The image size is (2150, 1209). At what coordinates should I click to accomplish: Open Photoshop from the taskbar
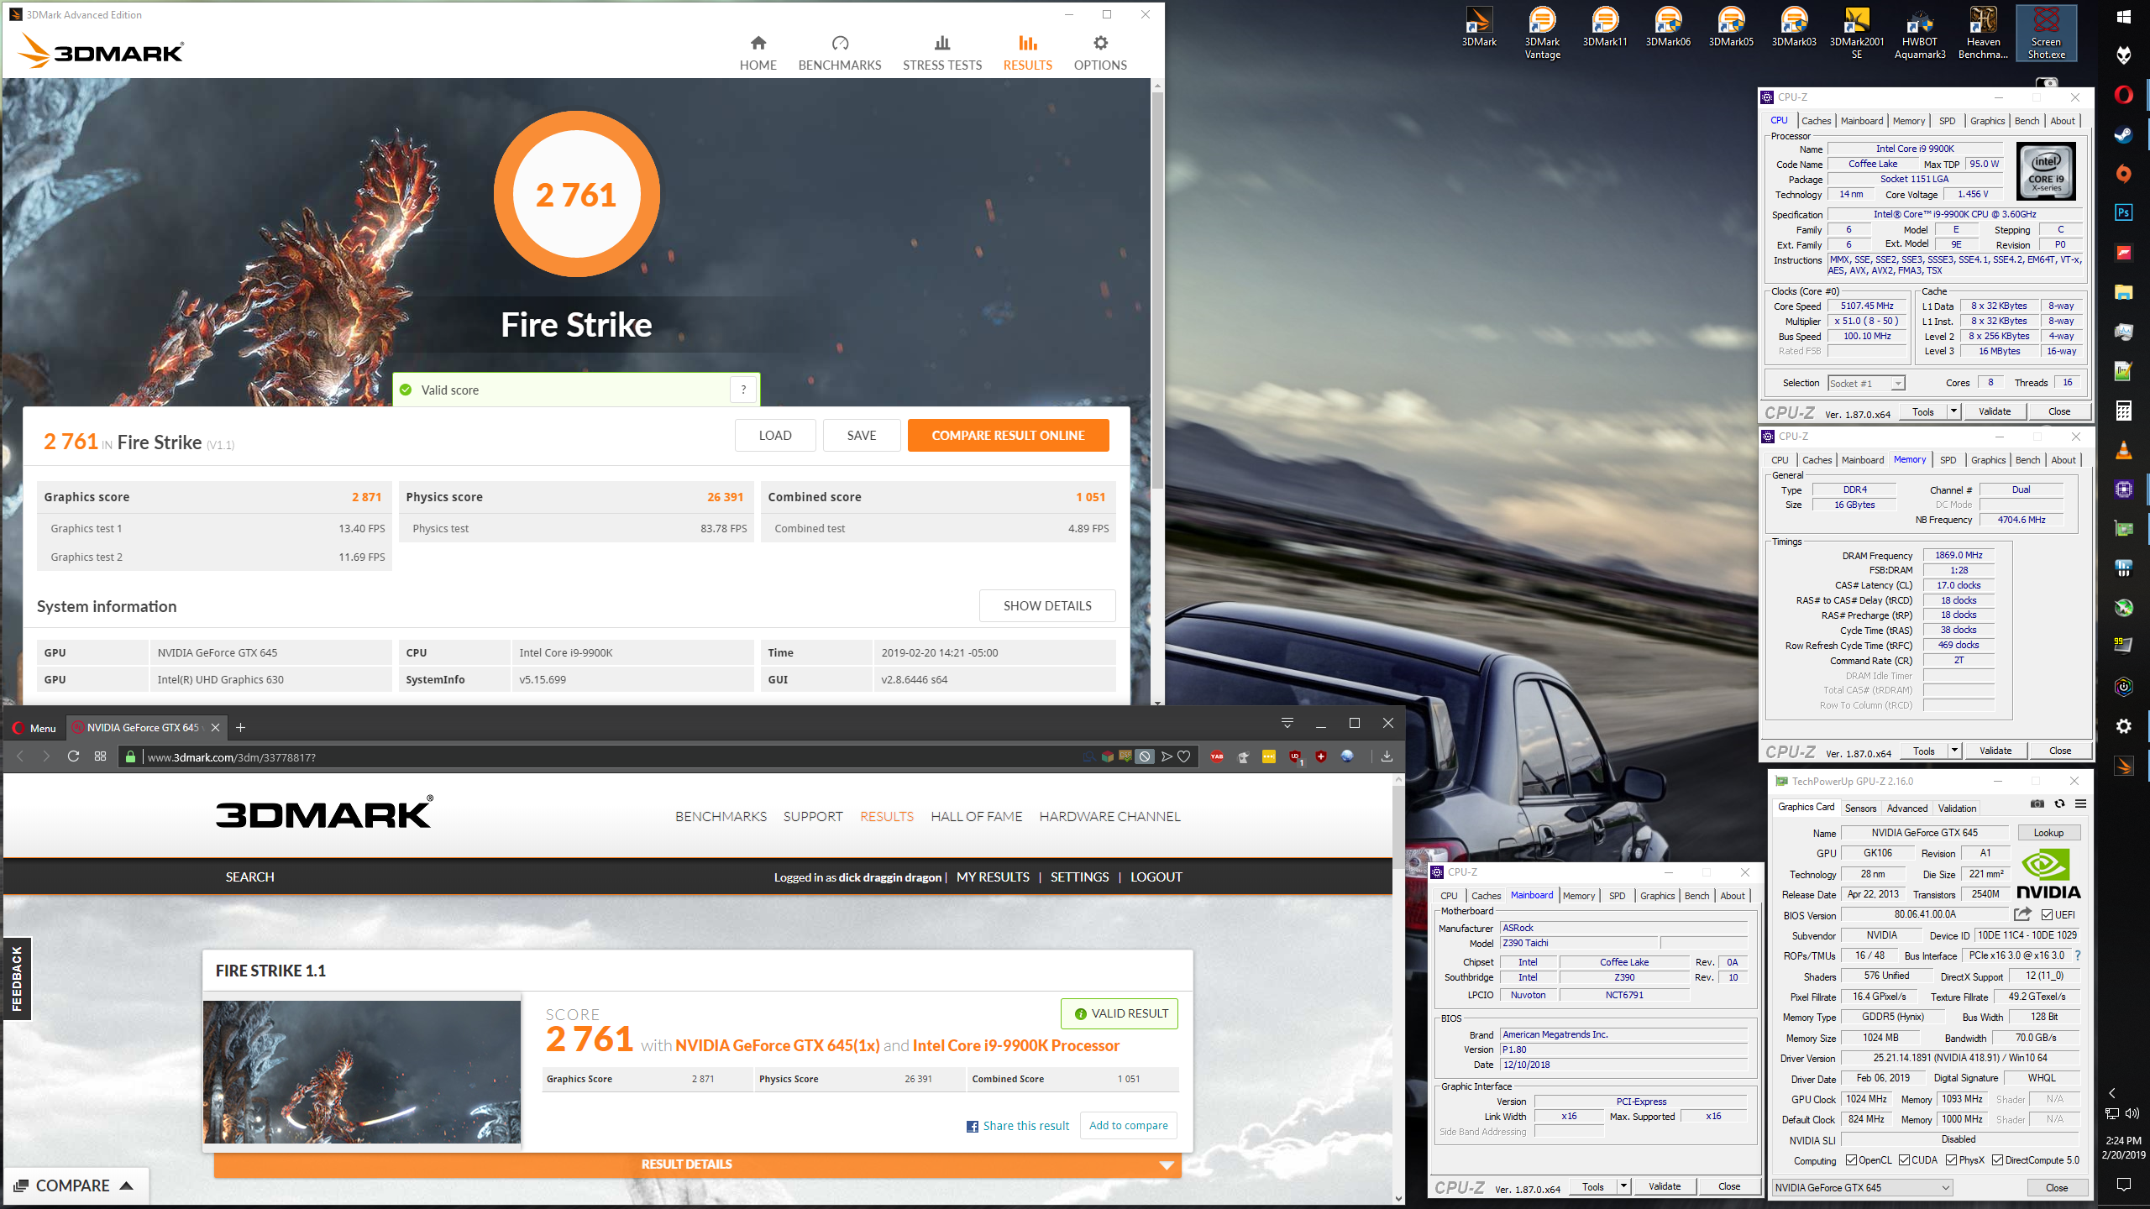tap(2123, 212)
